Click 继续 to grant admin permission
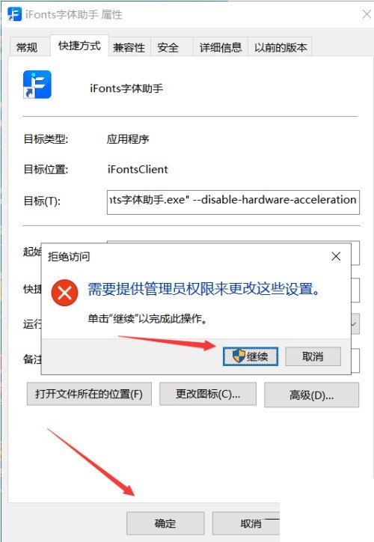 pyautogui.click(x=251, y=356)
